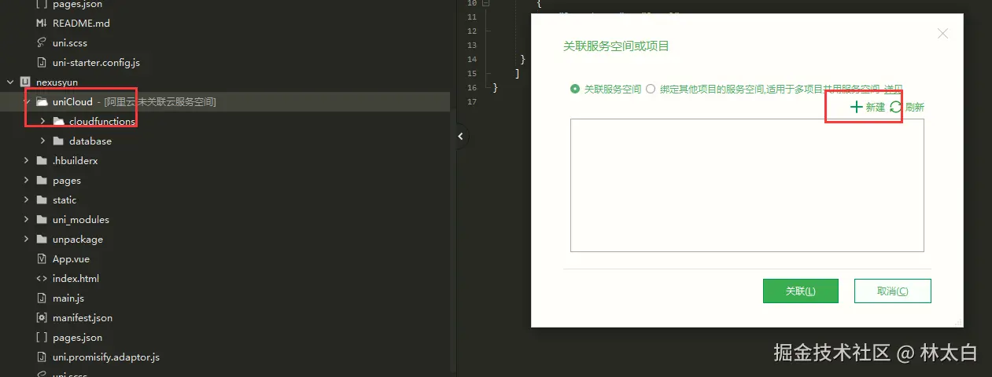The image size is (992, 377).
Task: Select index.html in the file tree
Action: pos(76,278)
